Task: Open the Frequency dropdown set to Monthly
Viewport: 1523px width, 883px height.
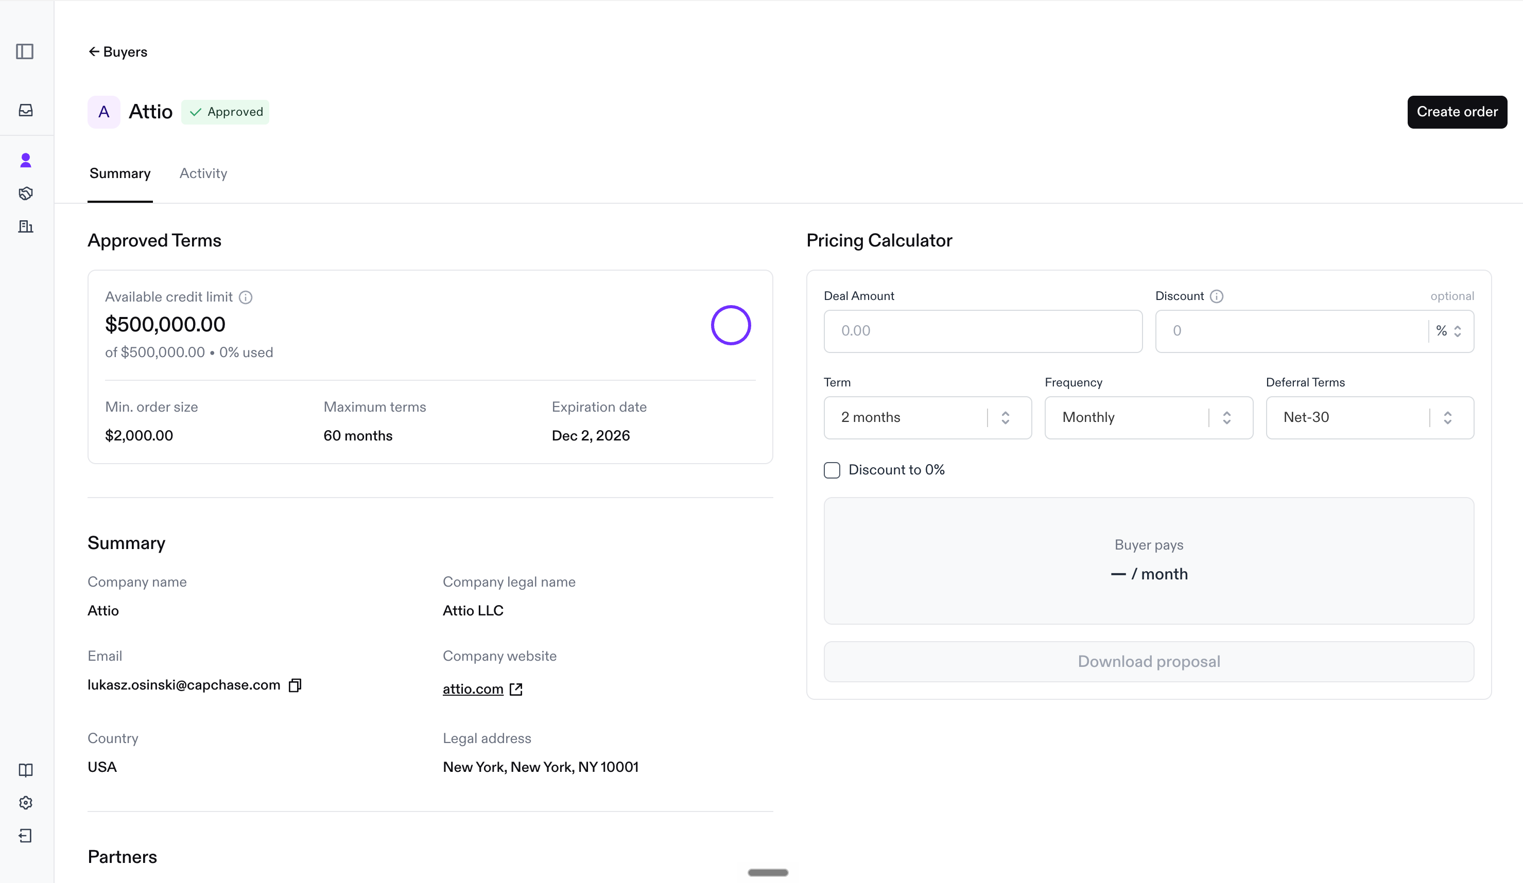Action: tap(1148, 417)
